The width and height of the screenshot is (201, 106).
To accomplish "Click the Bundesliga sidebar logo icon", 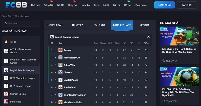I will click(6, 102).
